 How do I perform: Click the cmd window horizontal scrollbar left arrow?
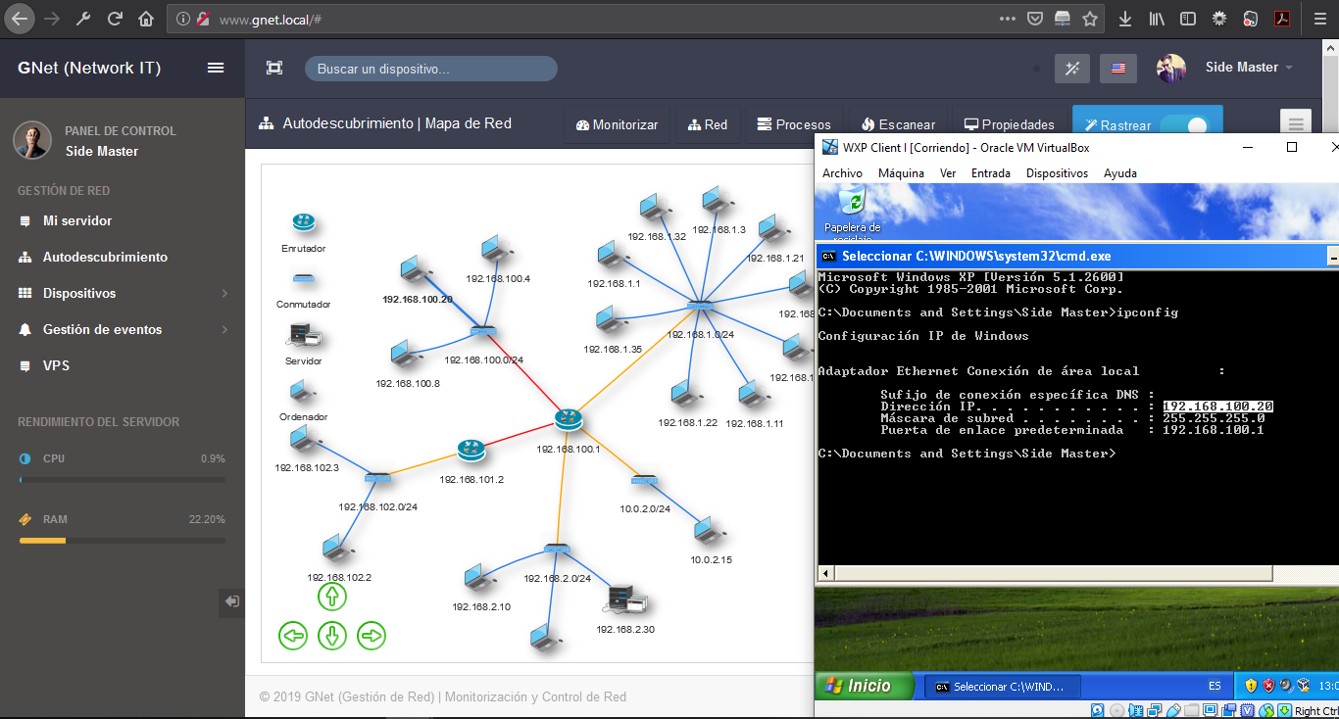825,573
